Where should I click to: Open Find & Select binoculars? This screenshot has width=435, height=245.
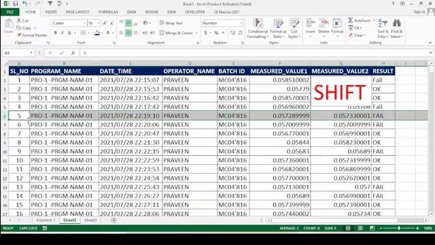tap(396, 29)
